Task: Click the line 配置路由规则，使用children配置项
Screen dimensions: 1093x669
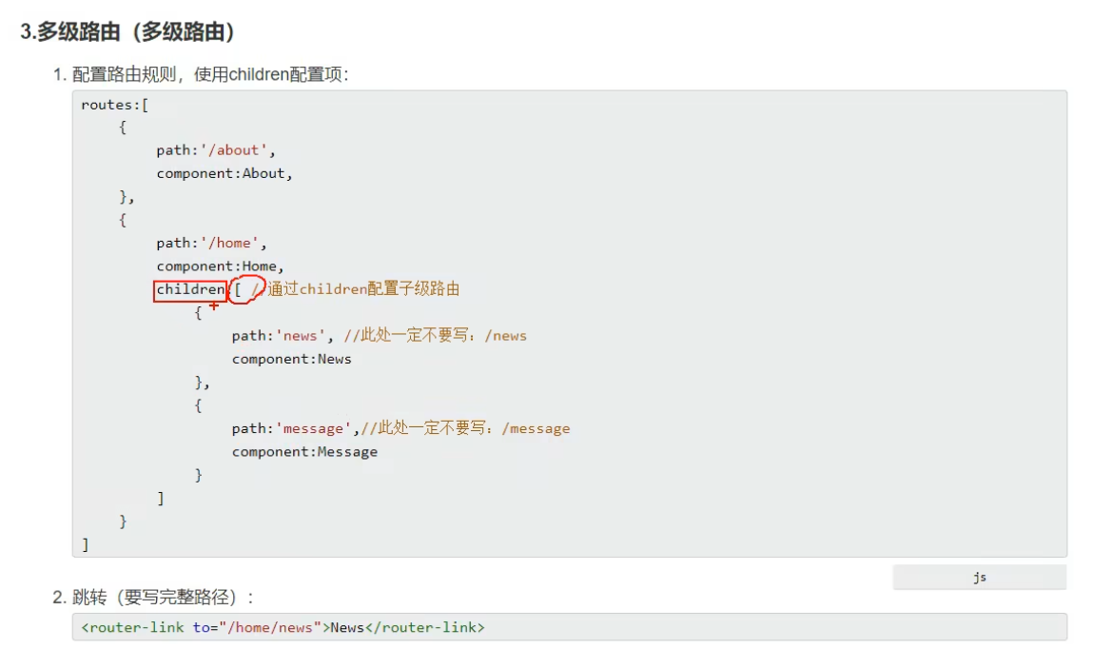Action: click(210, 74)
